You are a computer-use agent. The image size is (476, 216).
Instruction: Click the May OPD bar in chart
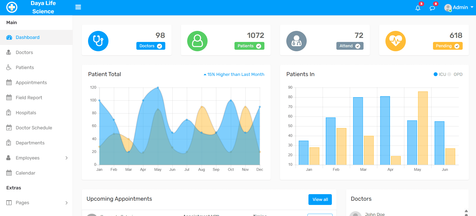pyautogui.click(x=423, y=128)
